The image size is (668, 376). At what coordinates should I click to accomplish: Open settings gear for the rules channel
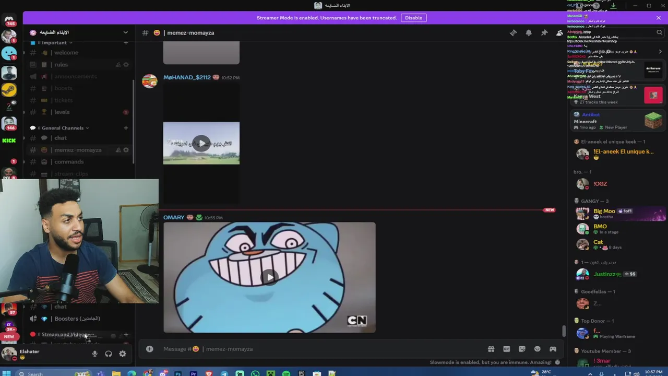click(126, 65)
